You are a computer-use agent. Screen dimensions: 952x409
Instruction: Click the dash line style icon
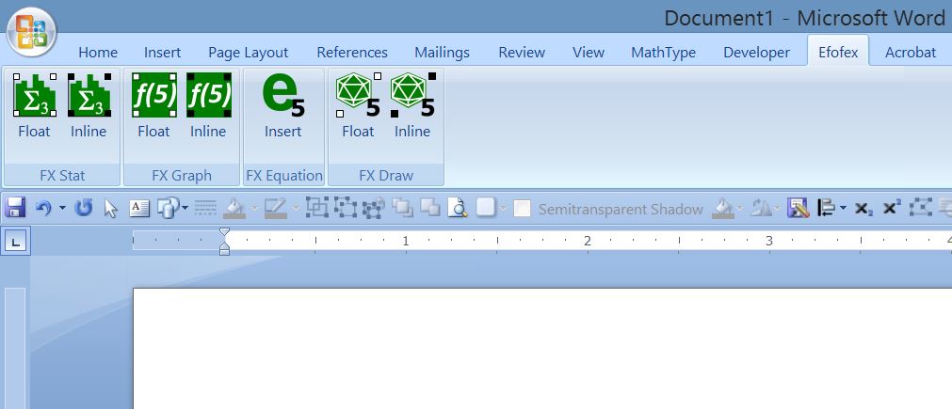[206, 209]
